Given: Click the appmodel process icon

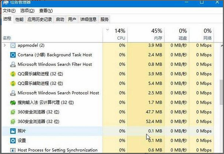Looking at the screenshot, I should 13,45.
